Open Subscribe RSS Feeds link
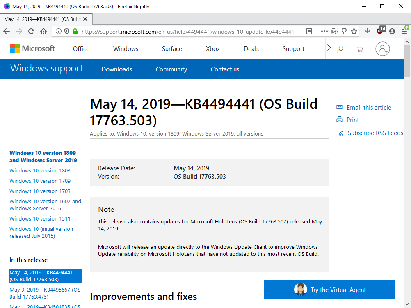Viewport: 411px width, 308px height. click(x=375, y=133)
